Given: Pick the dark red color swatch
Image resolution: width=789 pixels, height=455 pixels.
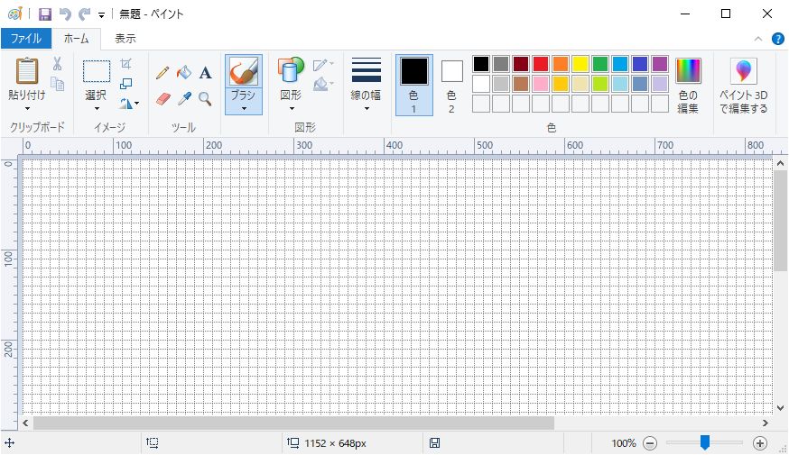Looking at the screenshot, I should [x=521, y=64].
